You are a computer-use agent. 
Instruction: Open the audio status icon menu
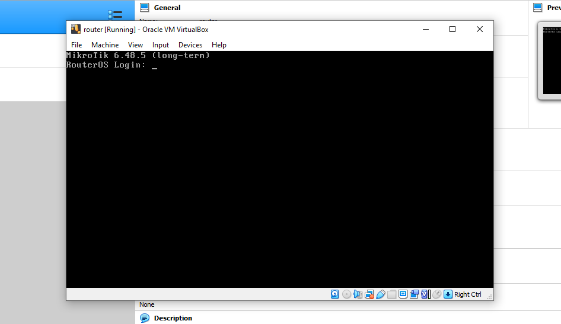pyautogui.click(x=358, y=294)
